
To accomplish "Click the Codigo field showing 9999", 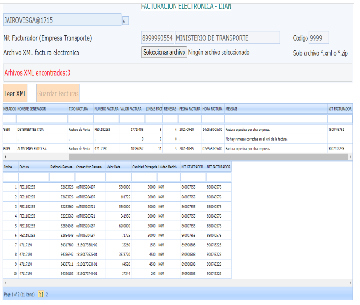I will click(x=319, y=38).
